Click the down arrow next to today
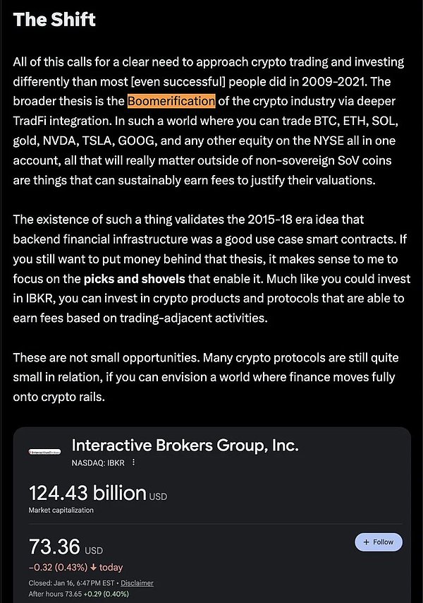Screen dimensions: 423x603 tap(94, 567)
